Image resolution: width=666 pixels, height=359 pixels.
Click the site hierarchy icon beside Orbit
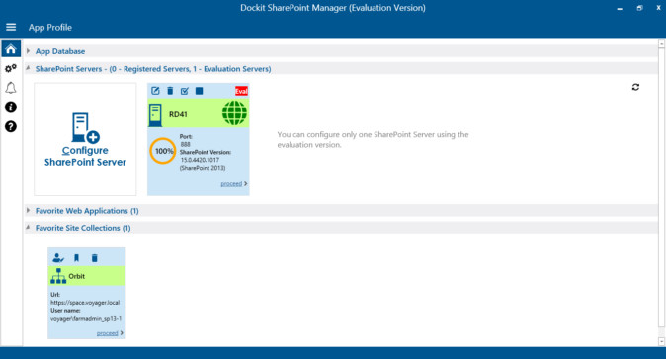pos(58,276)
